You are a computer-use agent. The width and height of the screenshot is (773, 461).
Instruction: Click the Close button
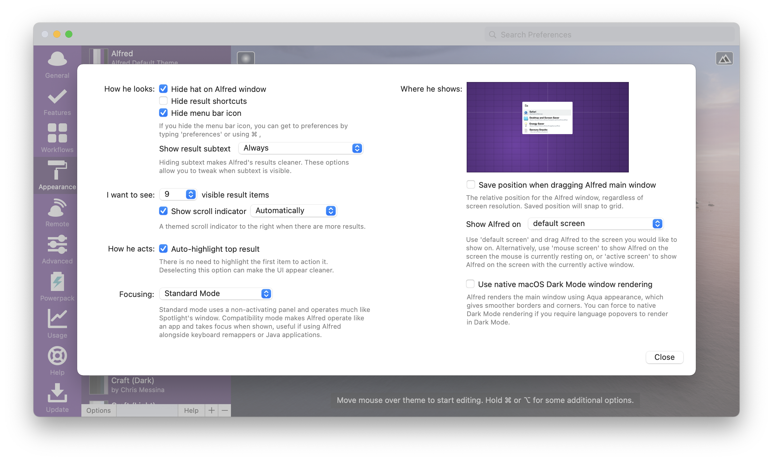(664, 357)
